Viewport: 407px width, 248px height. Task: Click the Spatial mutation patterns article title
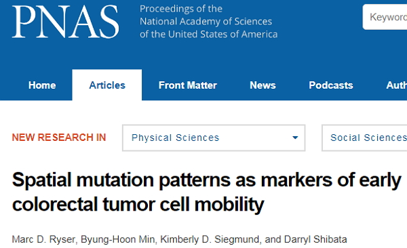[x=207, y=192]
